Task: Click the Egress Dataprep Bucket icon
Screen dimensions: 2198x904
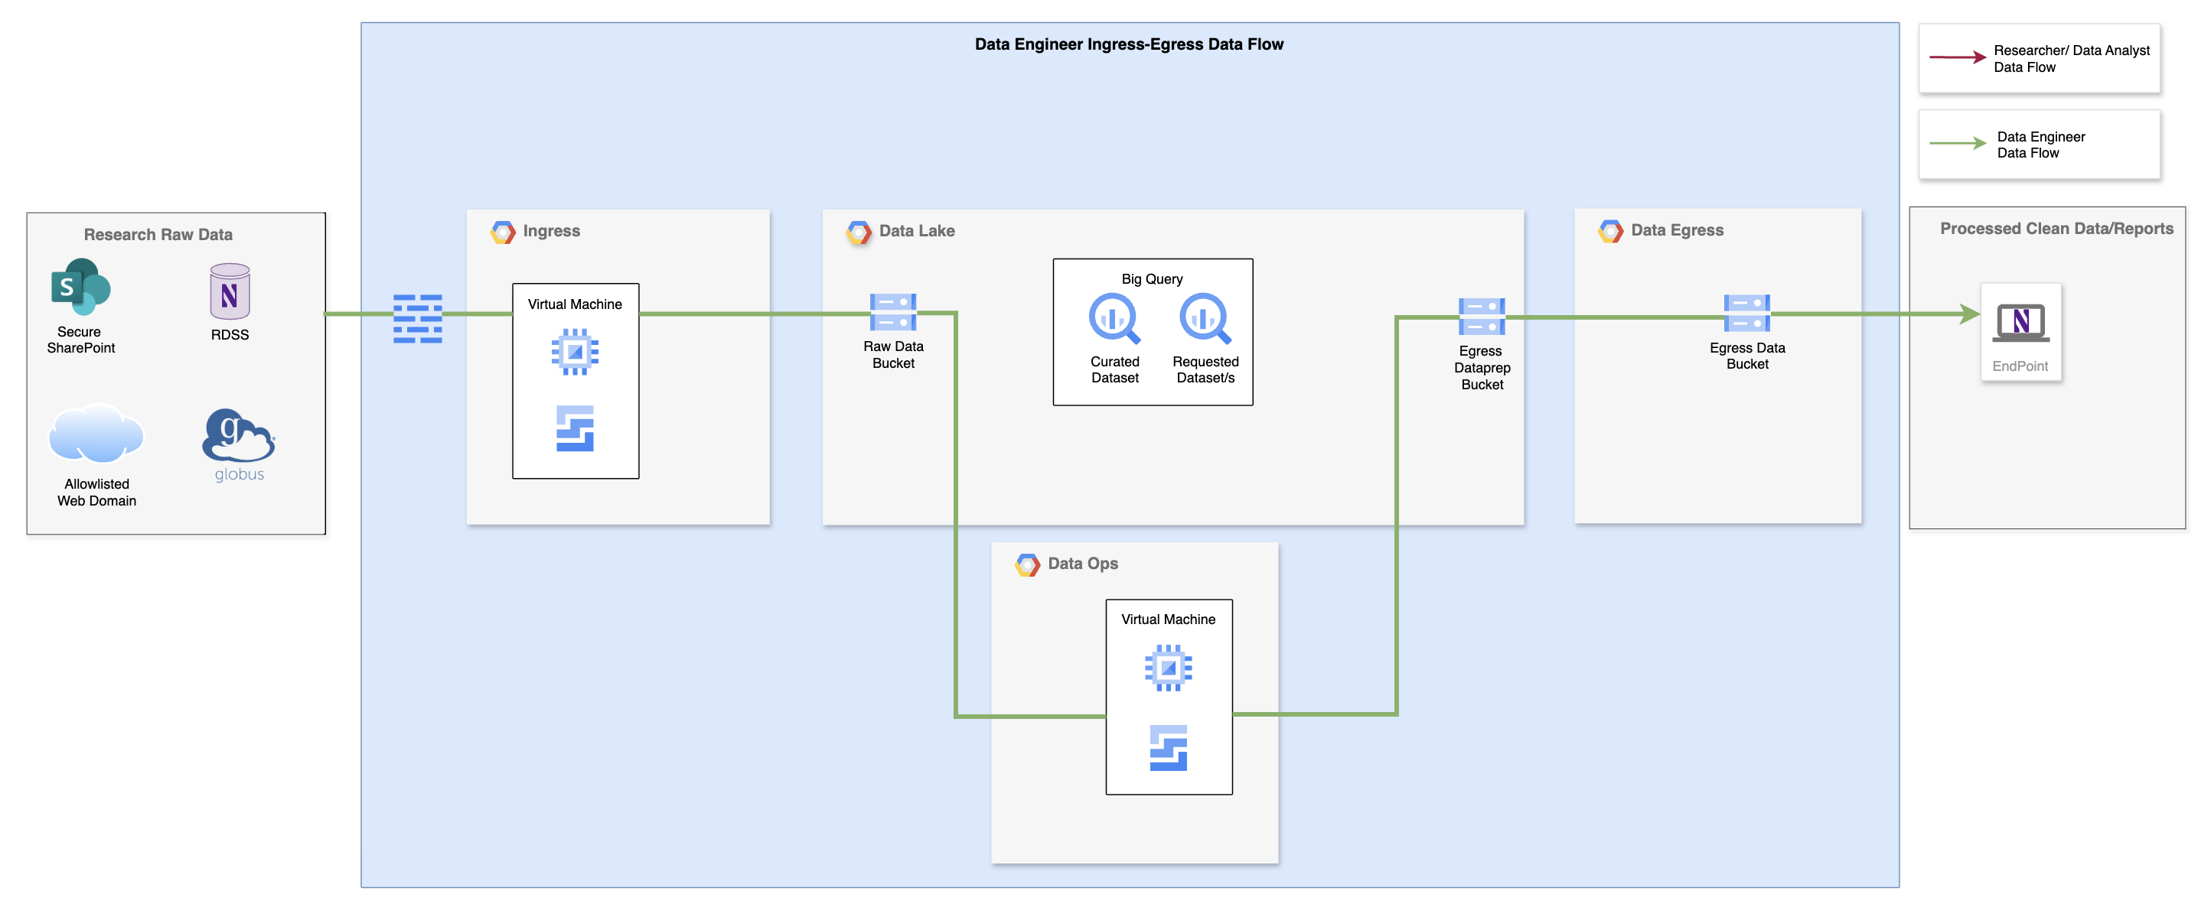Action: coord(1481,317)
